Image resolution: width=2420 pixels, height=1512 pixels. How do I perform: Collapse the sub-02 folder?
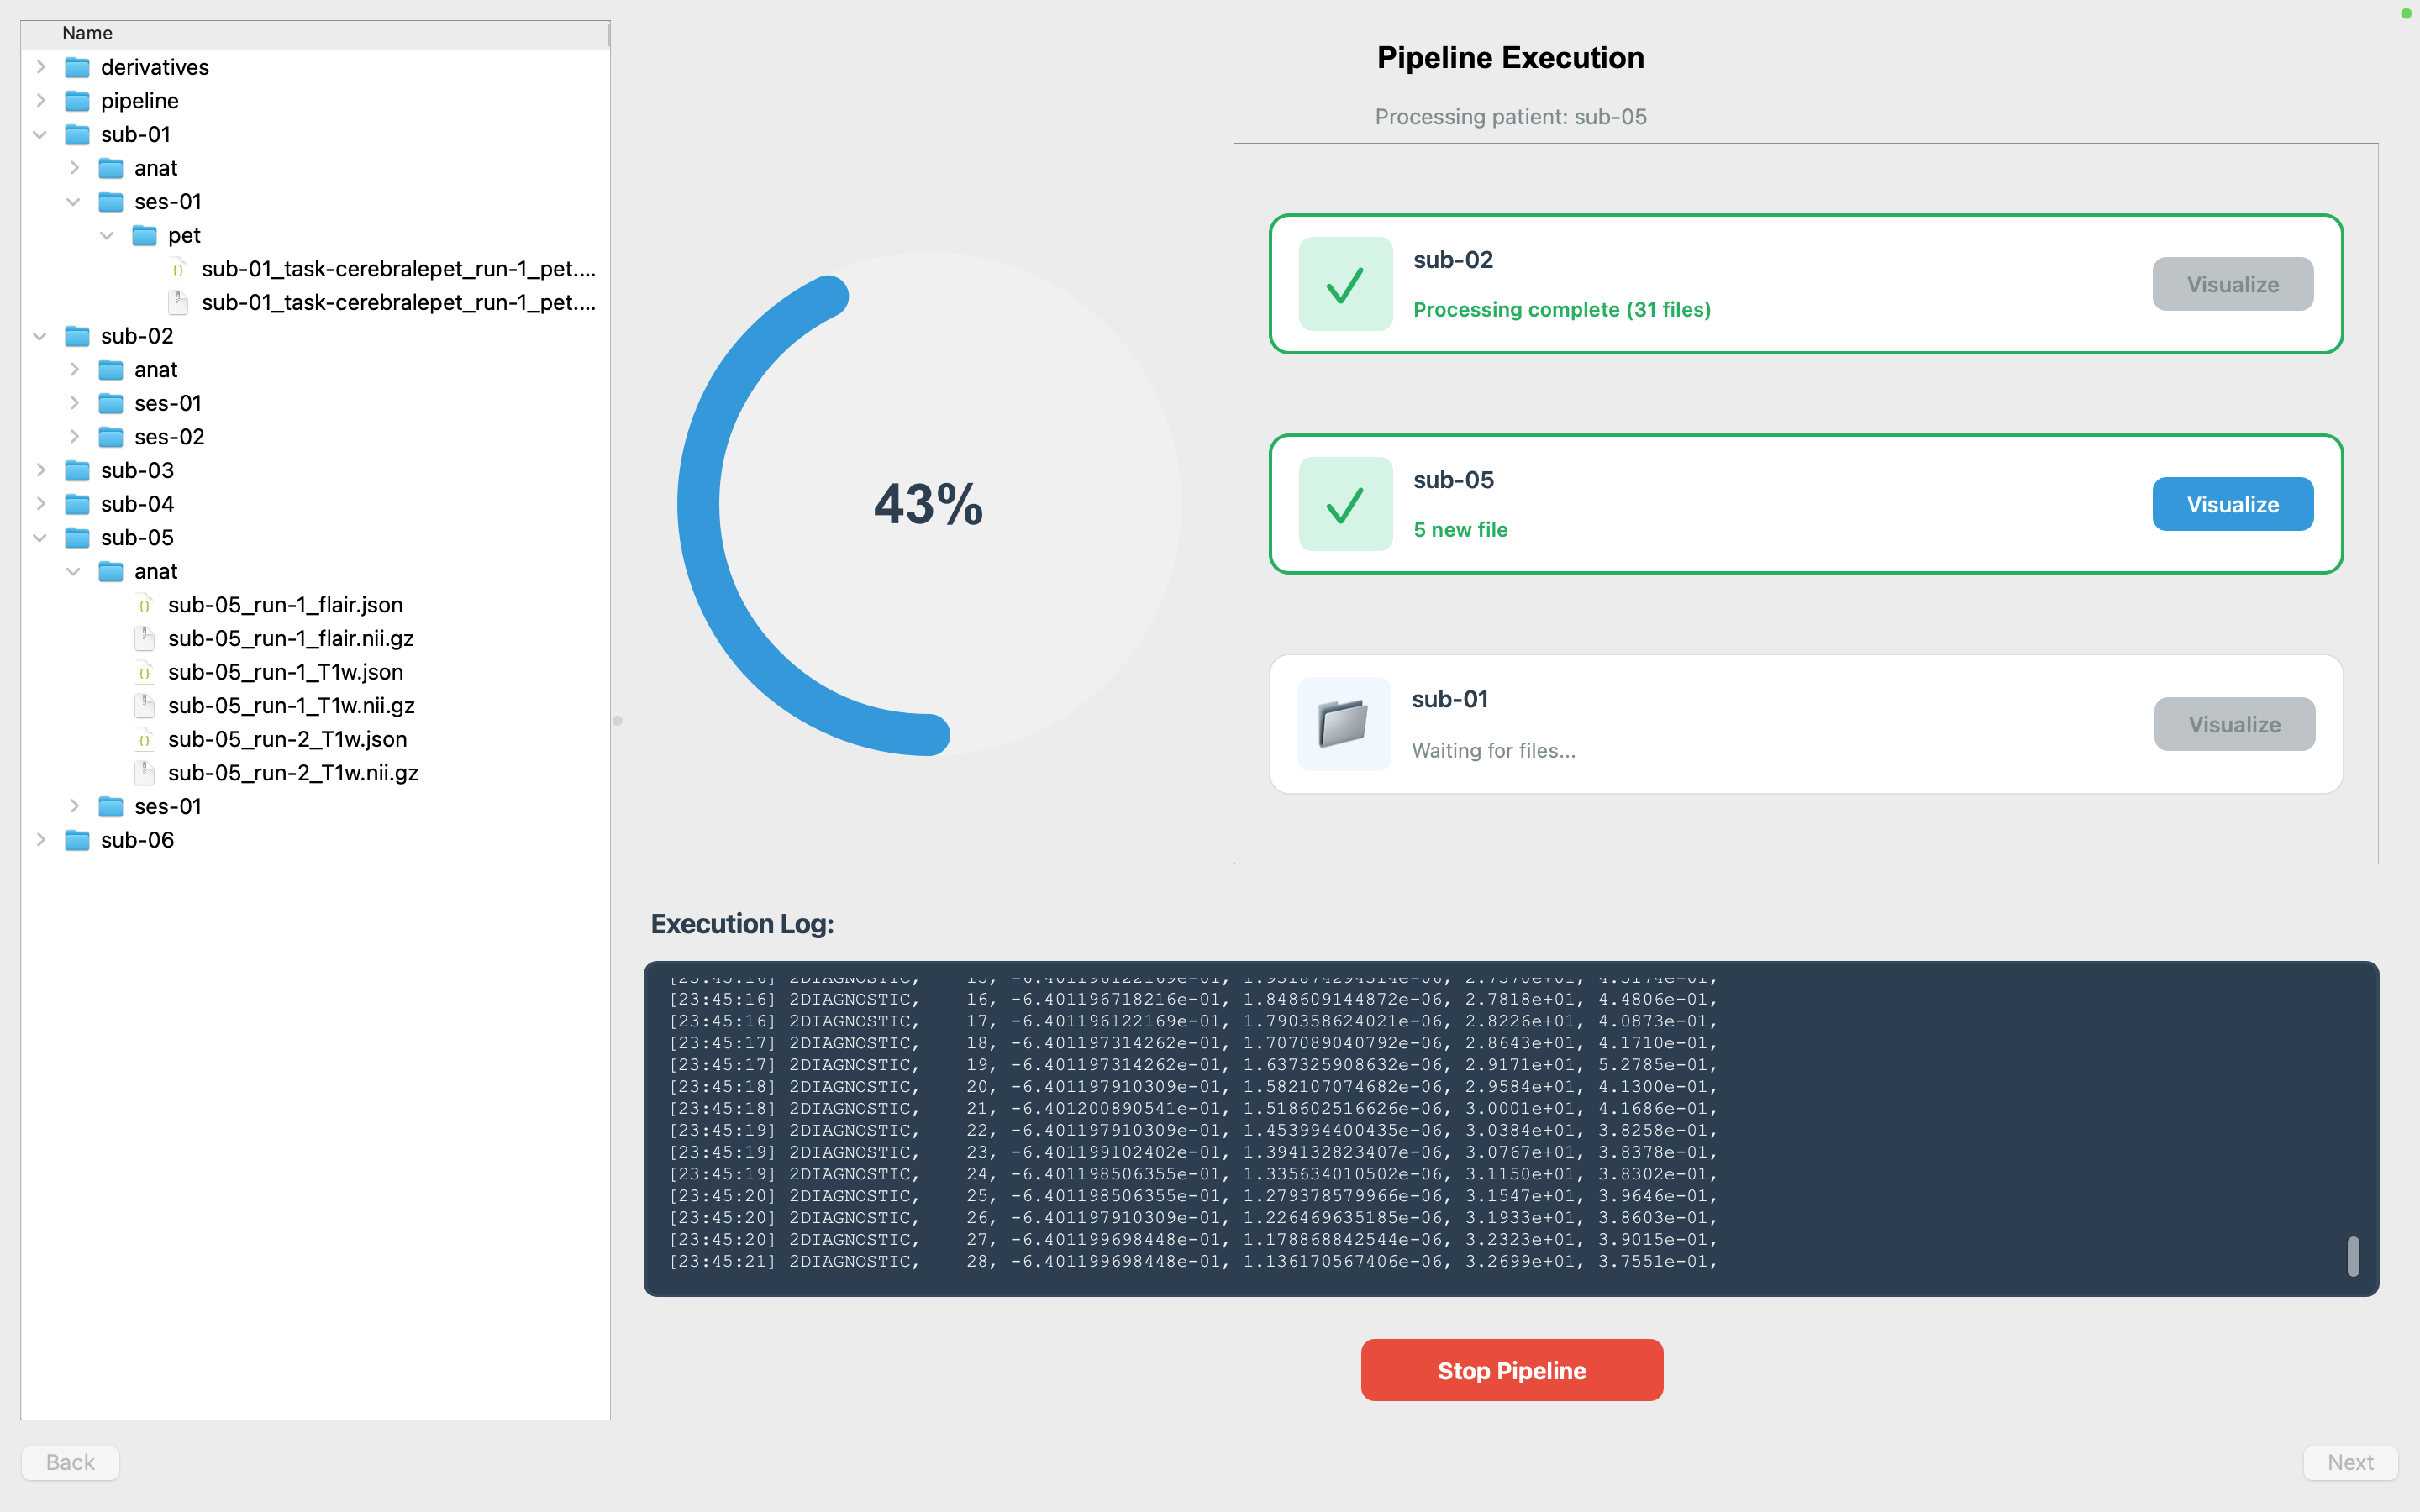[41, 336]
